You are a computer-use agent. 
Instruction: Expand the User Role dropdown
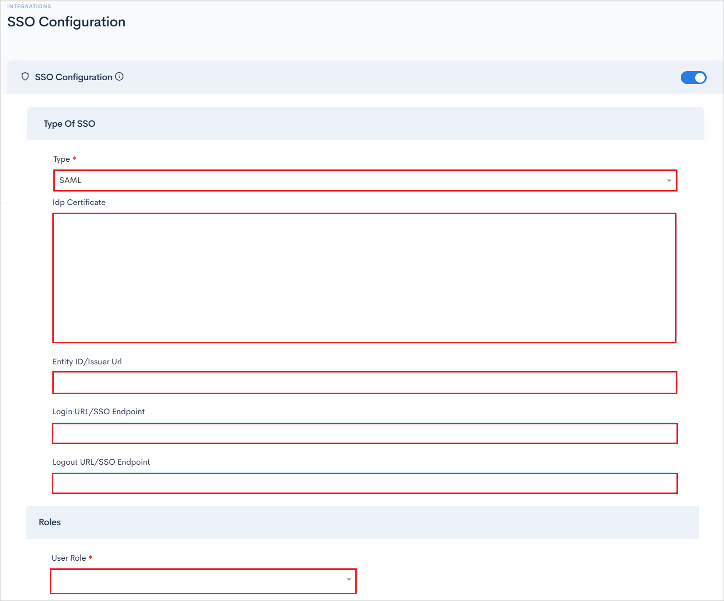tap(204, 581)
